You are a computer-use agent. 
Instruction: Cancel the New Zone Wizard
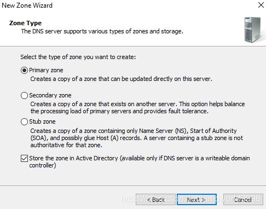coord(243,200)
